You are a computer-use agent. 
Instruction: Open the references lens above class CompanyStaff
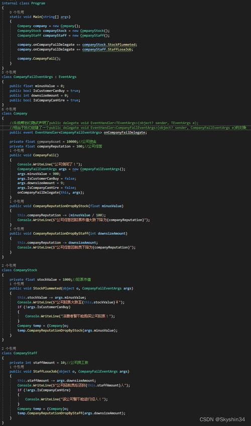coord(9,349)
